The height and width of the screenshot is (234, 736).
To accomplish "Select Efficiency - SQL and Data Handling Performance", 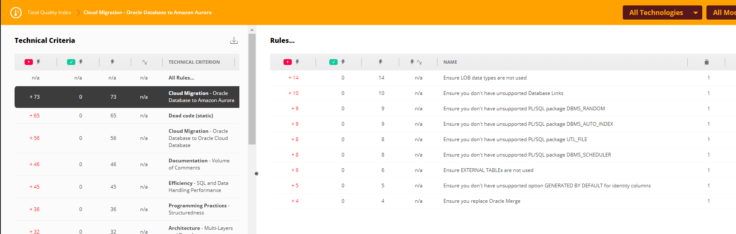I will [198, 187].
